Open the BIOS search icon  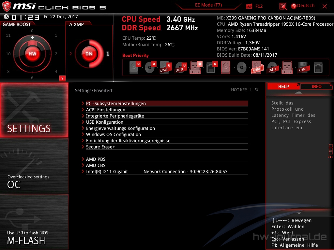pos(283,6)
